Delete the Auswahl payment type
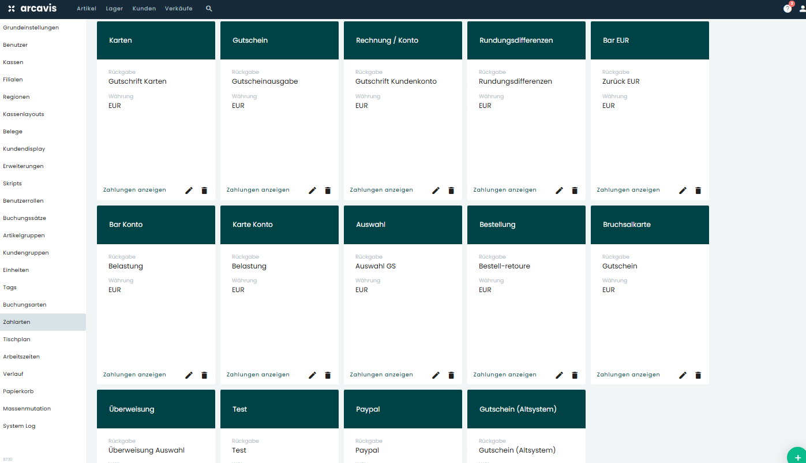Viewport: 806px width, 463px height. (451, 375)
